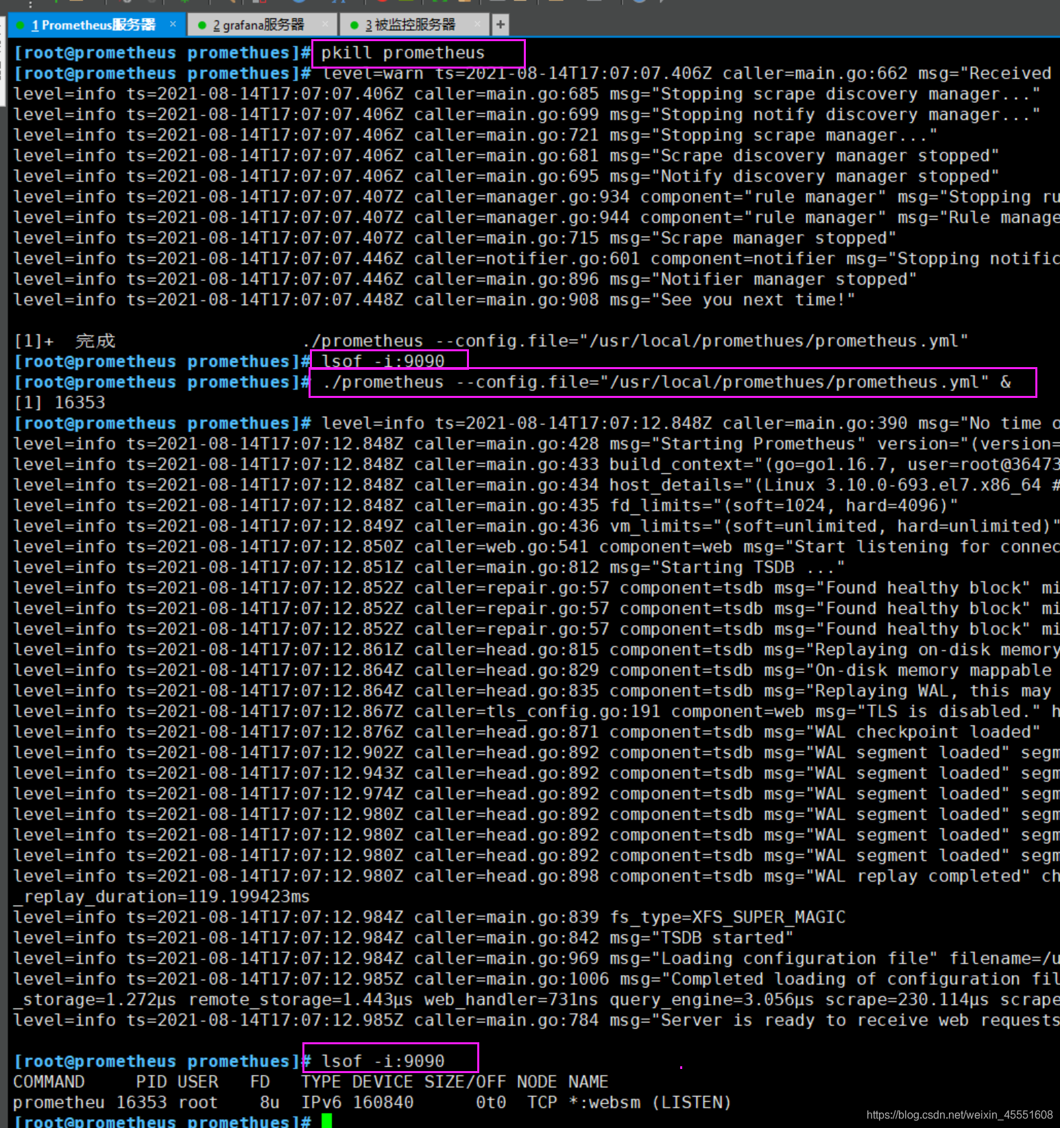Click the '_replay_duration=119.199423ms' text
The height and width of the screenshot is (1128, 1060).
(162, 897)
